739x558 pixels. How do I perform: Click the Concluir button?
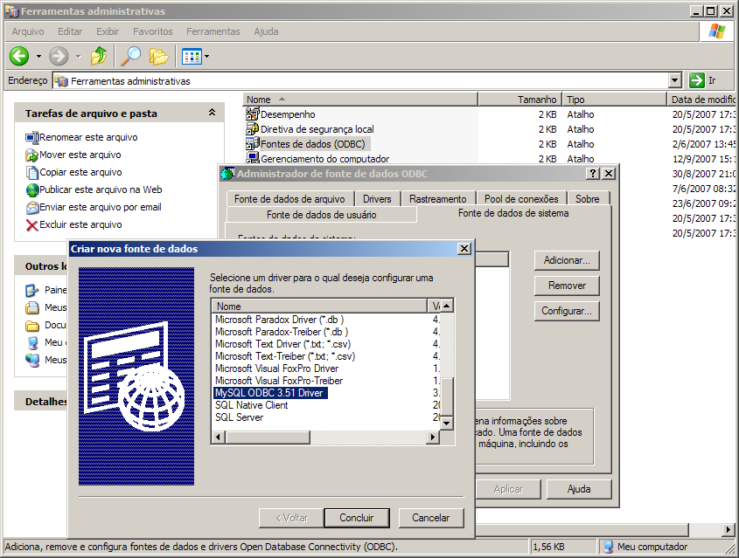coord(357,518)
